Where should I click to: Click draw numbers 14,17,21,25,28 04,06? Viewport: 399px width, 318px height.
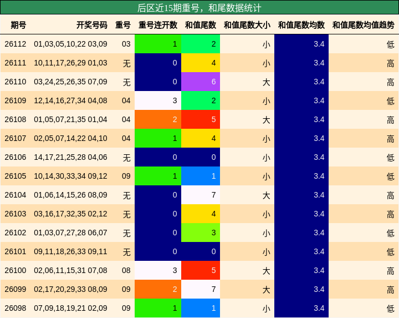70,157
